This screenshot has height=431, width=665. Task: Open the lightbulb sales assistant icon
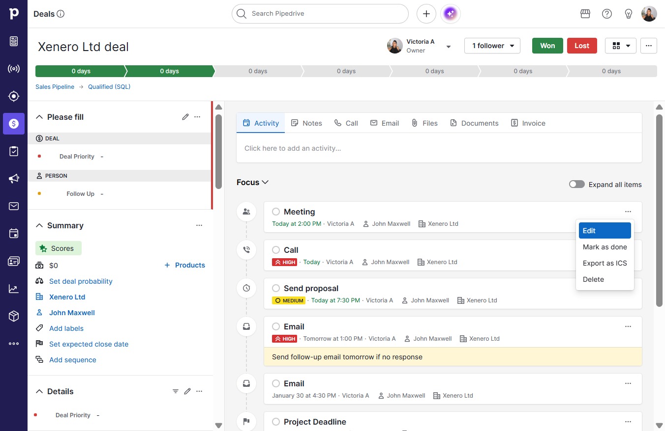point(629,14)
